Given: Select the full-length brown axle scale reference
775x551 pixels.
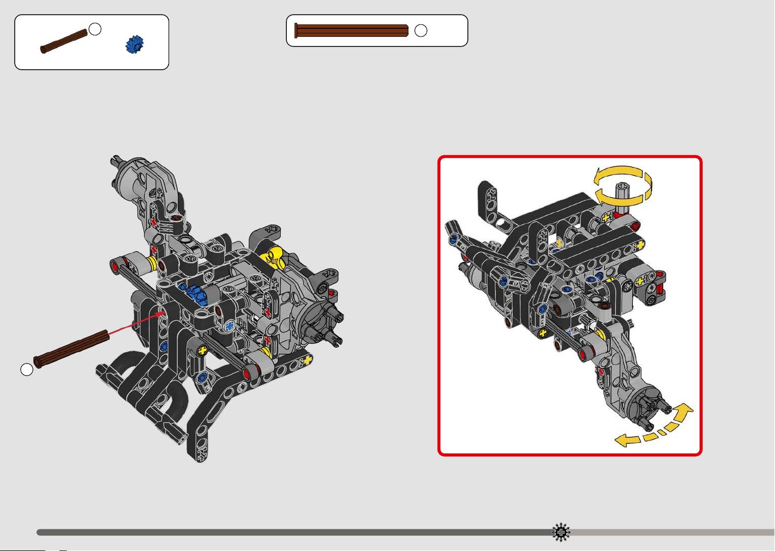Looking at the screenshot, I should [x=351, y=31].
